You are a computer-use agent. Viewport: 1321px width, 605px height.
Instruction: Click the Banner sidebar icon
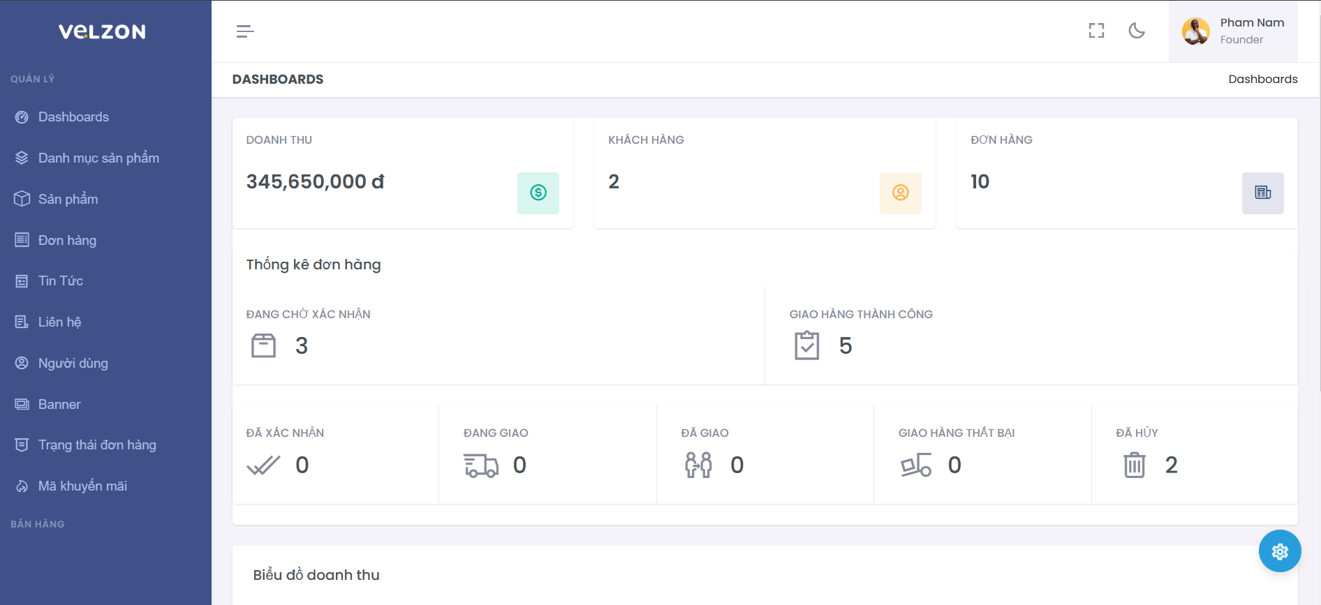pos(22,405)
